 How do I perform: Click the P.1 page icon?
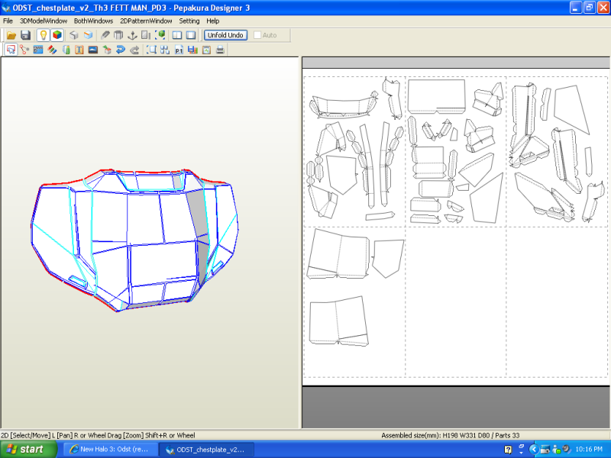(179, 50)
